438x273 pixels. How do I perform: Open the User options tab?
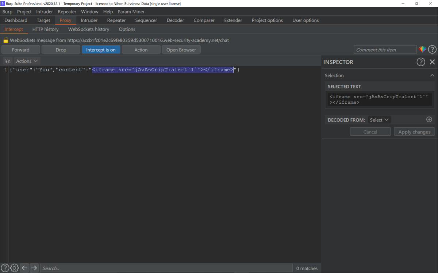[306, 20]
